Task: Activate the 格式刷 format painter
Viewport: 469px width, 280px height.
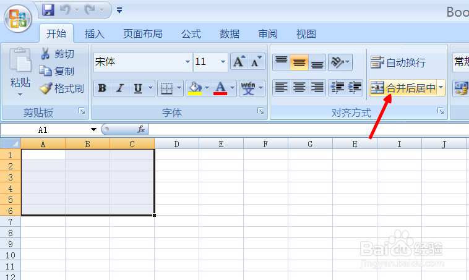Action: coord(62,88)
